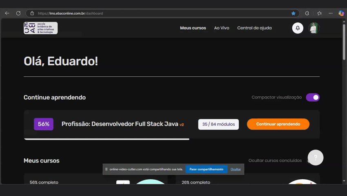Click the course progress bar
The height and width of the screenshot is (196, 347).
pos(107,139)
